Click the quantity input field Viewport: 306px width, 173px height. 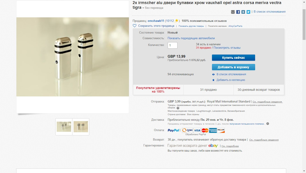tap(172, 45)
